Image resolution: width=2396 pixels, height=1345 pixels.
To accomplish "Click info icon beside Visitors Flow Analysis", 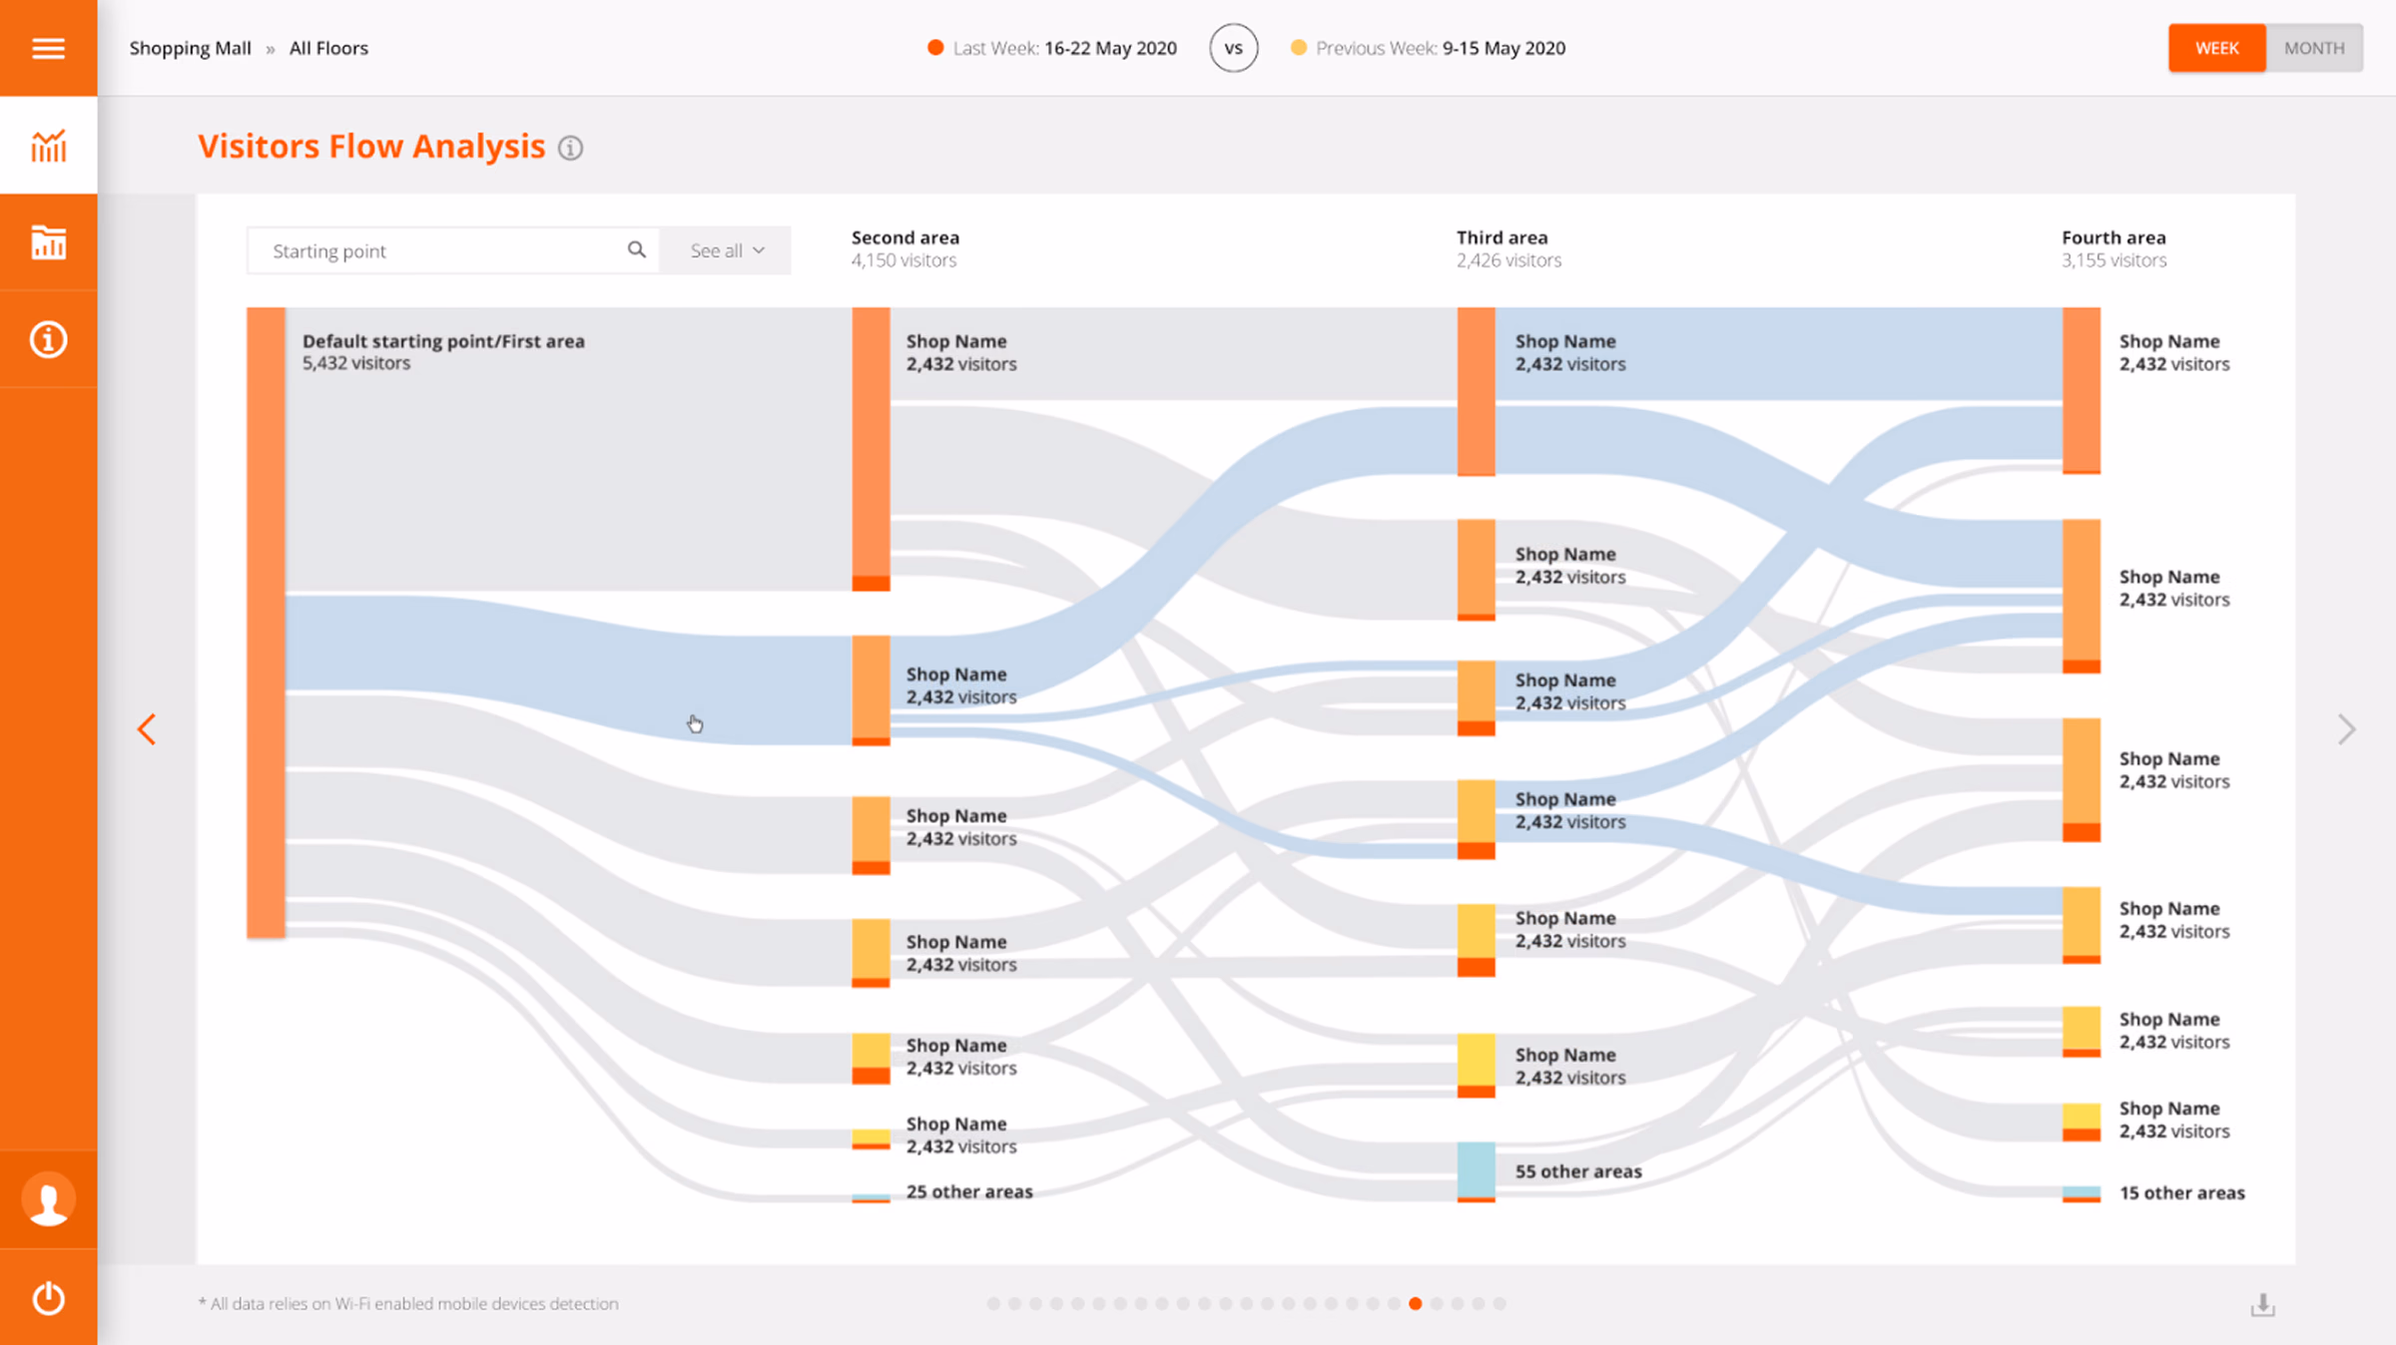I will point(570,148).
